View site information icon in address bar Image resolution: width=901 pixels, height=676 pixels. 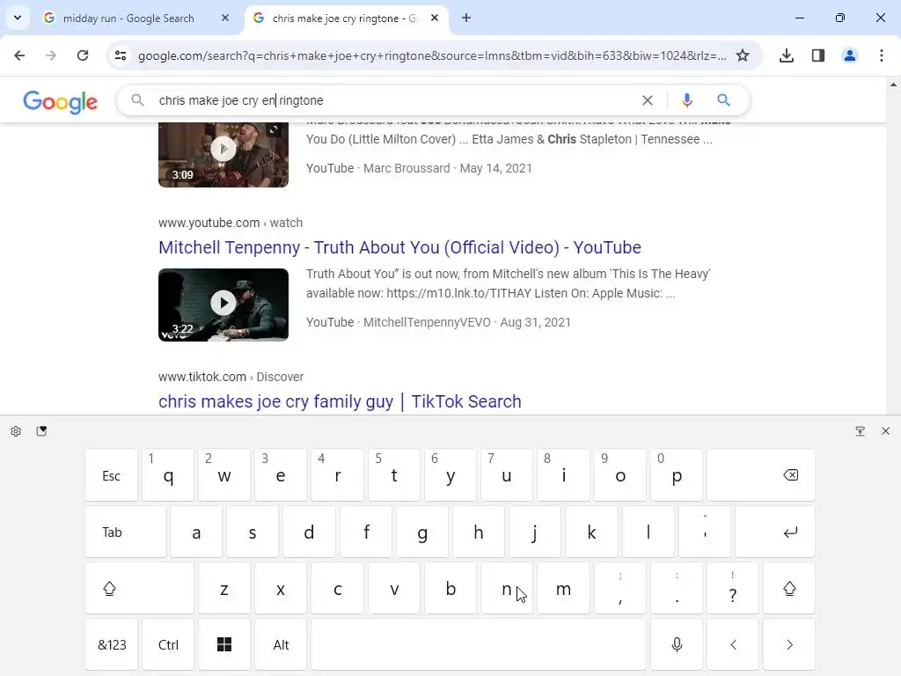pos(121,55)
